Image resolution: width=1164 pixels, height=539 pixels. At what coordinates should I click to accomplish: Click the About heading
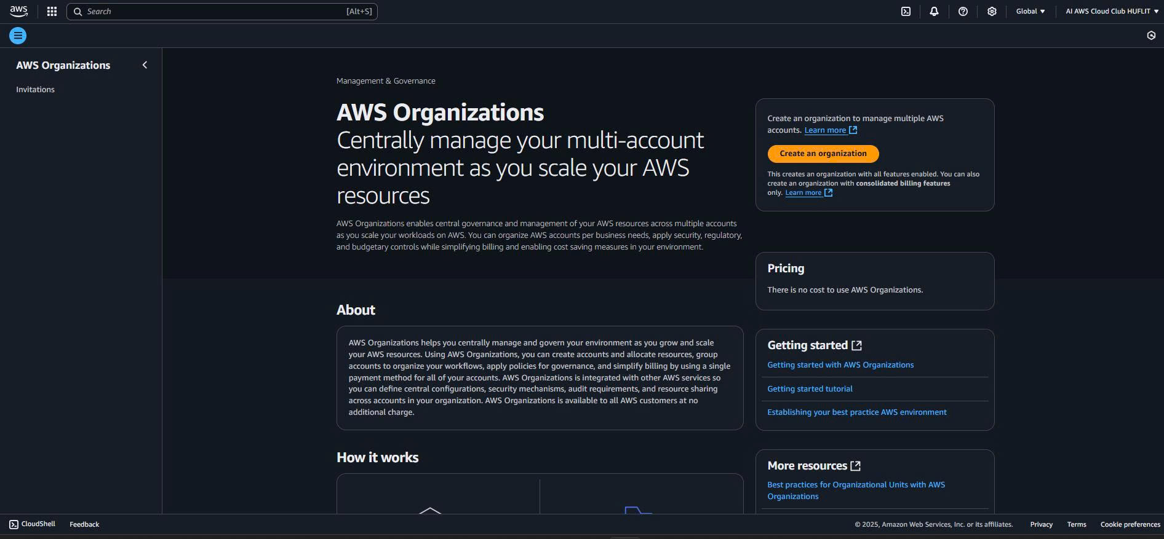pyautogui.click(x=356, y=310)
